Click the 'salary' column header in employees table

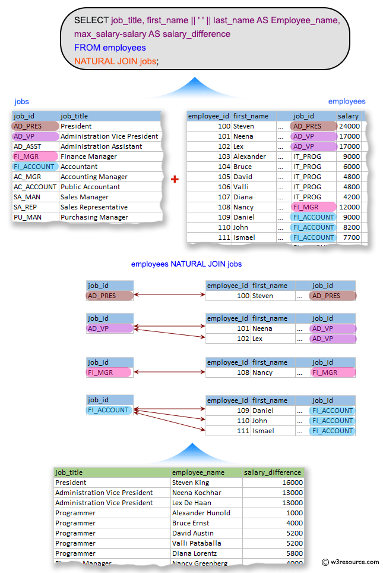coord(349,116)
